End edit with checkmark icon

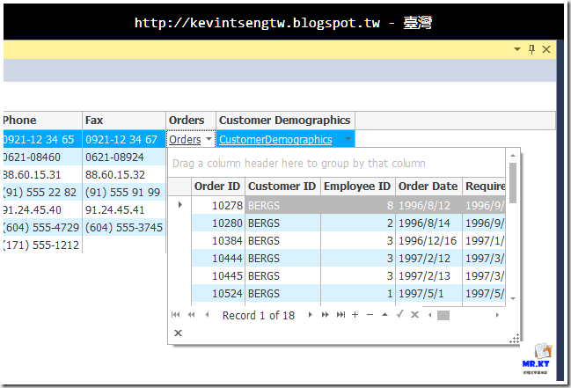point(399,314)
